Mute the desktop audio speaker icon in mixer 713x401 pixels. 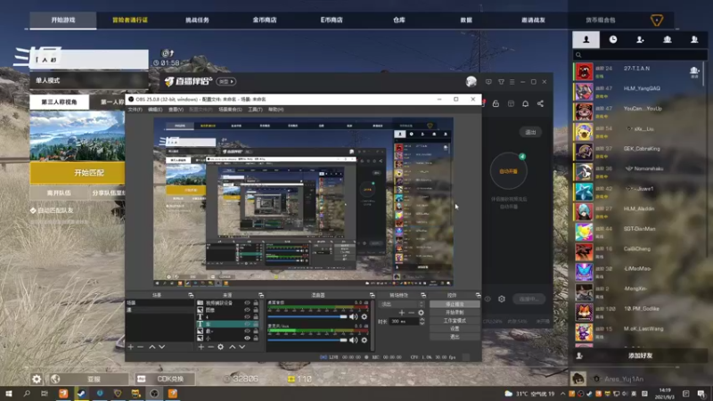click(x=353, y=316)
